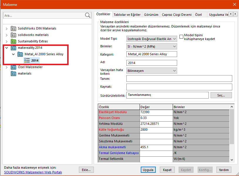
Task: Click the Tanım text field
Action: coord(179,79)
